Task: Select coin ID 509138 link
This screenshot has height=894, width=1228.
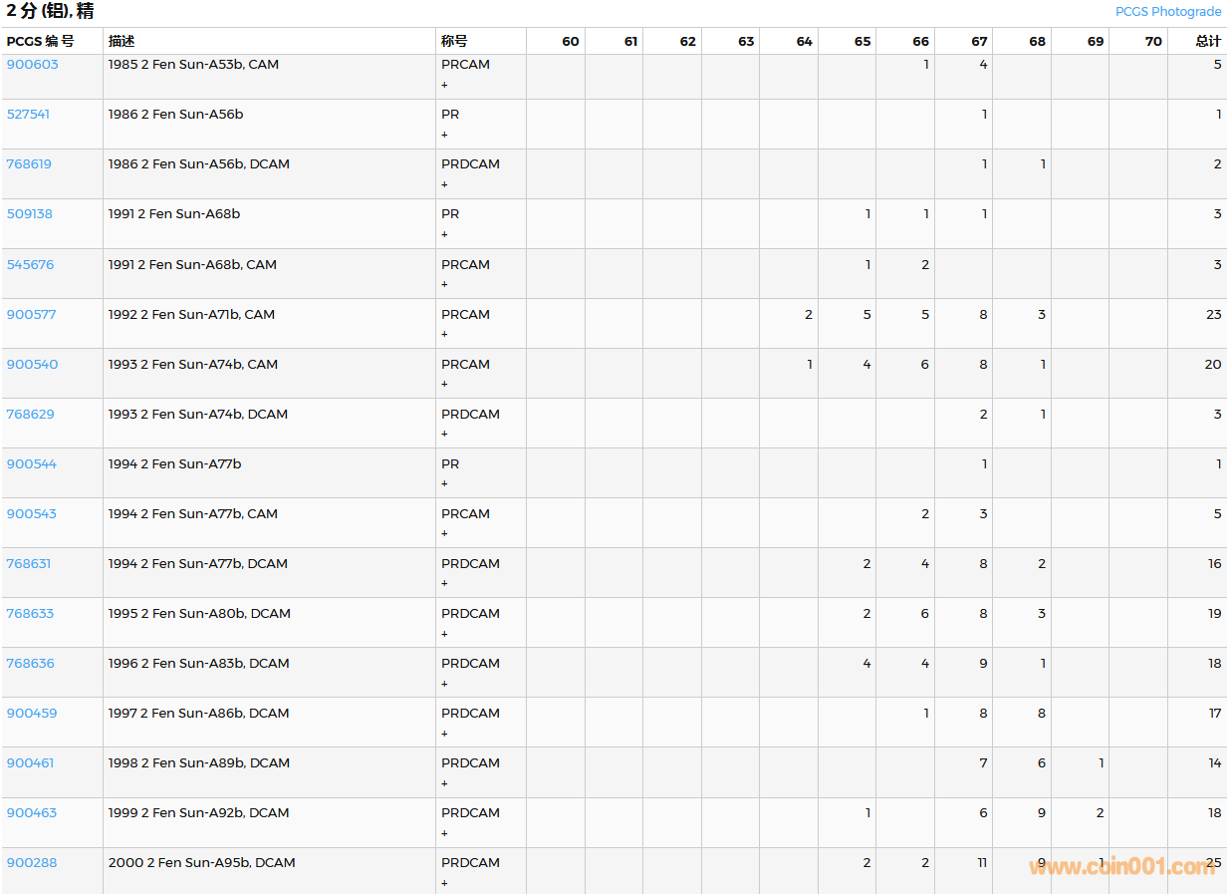Action: (x=30, y=214)
